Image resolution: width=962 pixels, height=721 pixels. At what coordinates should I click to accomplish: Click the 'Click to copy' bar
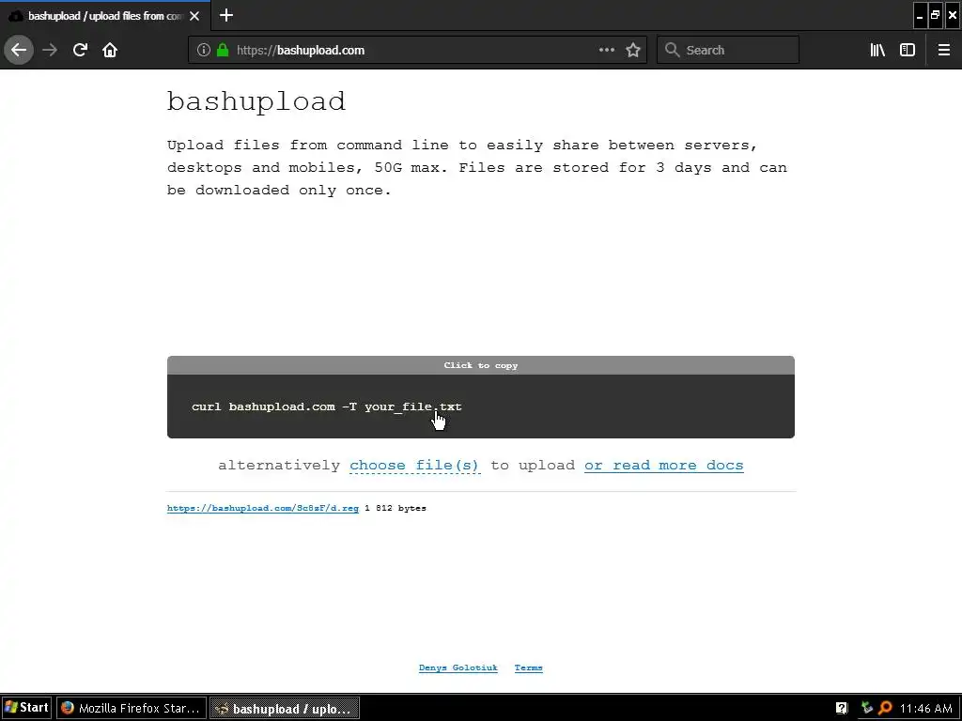(480, 365)
